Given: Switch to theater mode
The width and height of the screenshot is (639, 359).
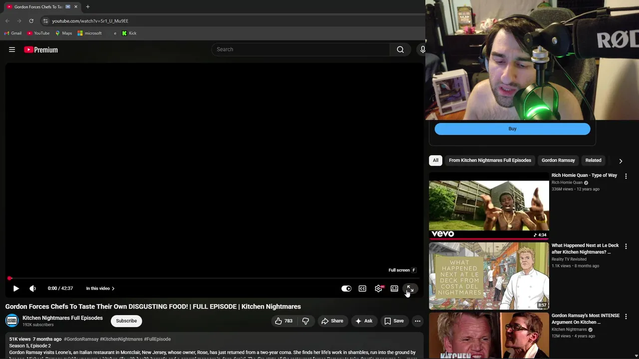Looking at the screenshot, I should coord(394,288).
